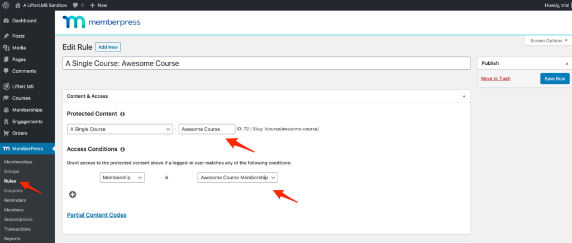
Task: Open MemberPress Transactions submenu
Action: click(17, 229)
